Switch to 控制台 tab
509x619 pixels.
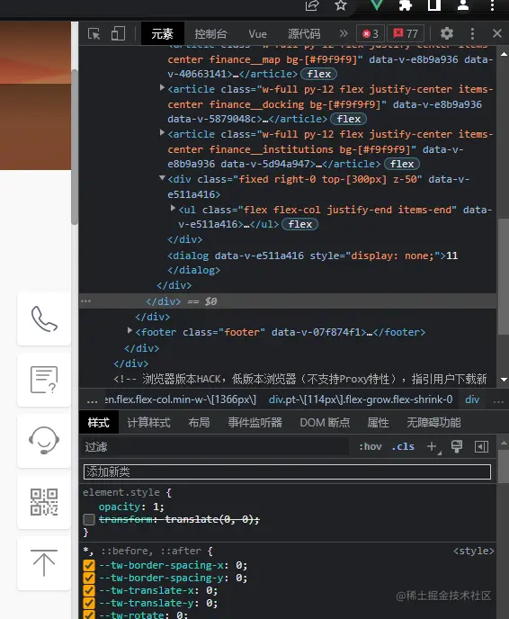click(x=210, y=34)
